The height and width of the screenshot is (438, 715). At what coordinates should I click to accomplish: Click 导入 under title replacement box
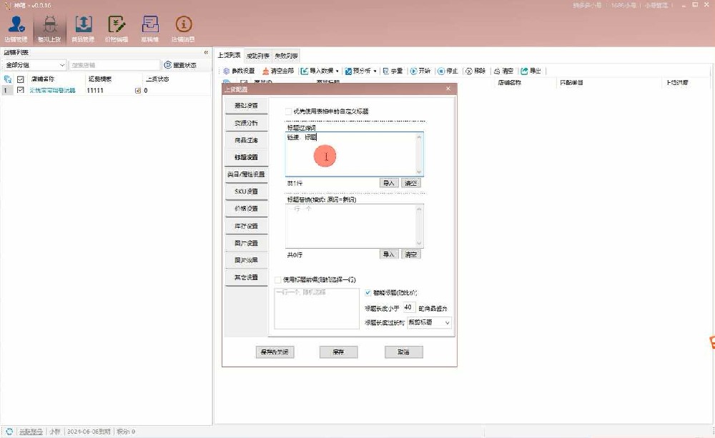(389, 254)
